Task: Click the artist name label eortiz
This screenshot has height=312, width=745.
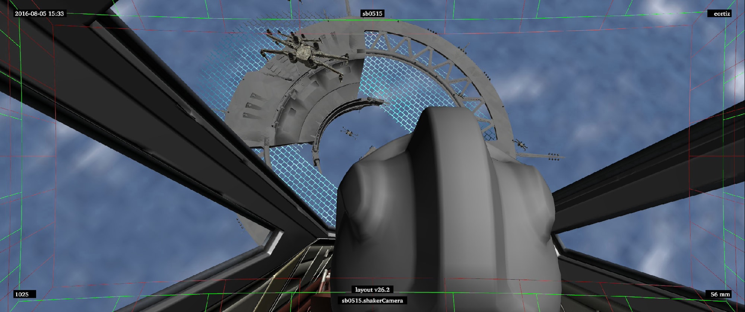Action: [719, 14]
